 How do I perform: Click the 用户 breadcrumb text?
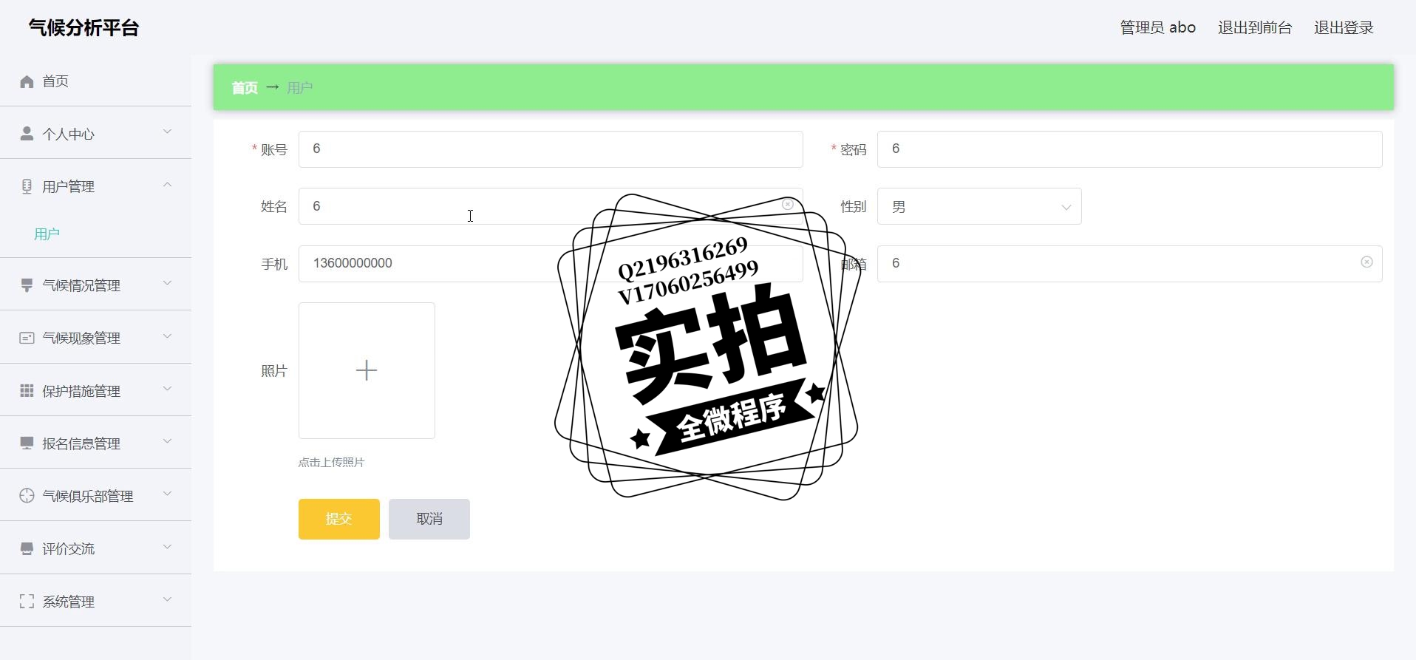point(299,88)
